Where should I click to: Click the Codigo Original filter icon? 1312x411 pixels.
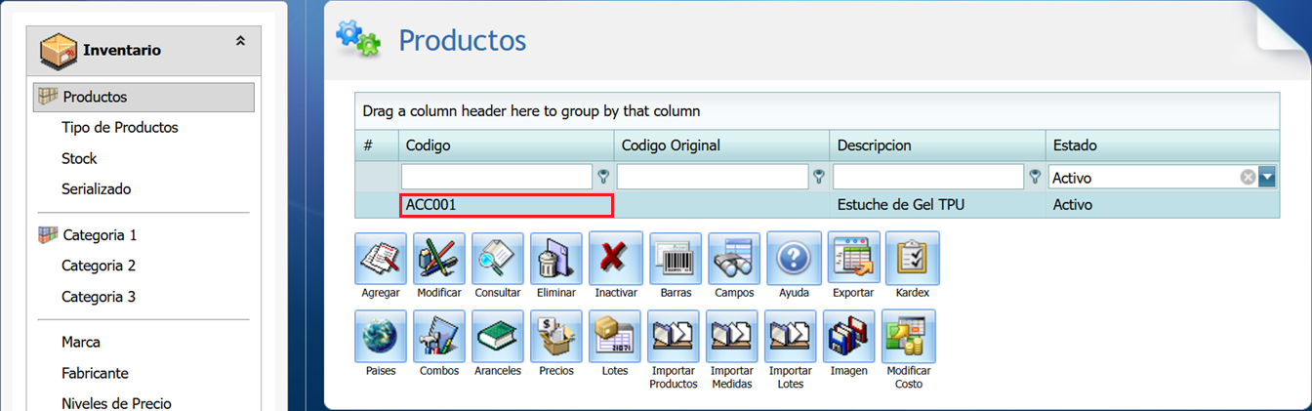click(819, 177)
